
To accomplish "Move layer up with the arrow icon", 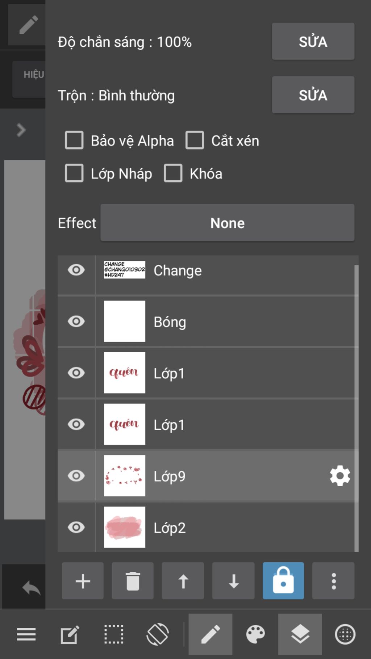I will 183,581.
